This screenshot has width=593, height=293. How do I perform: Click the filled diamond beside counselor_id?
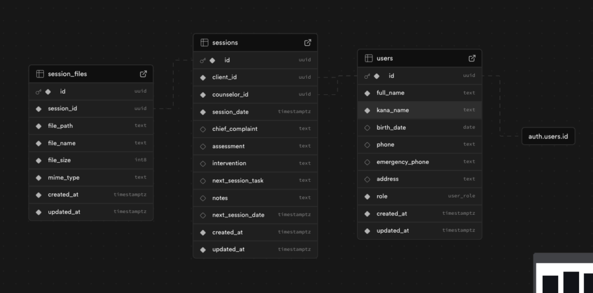click(203, 94)
